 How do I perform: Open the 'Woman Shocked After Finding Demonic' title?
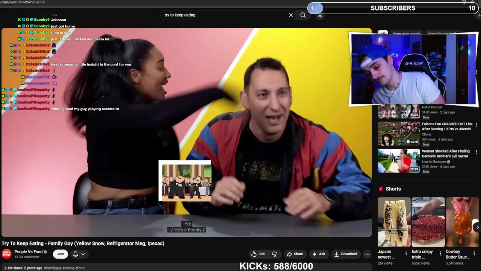(446, 154)
